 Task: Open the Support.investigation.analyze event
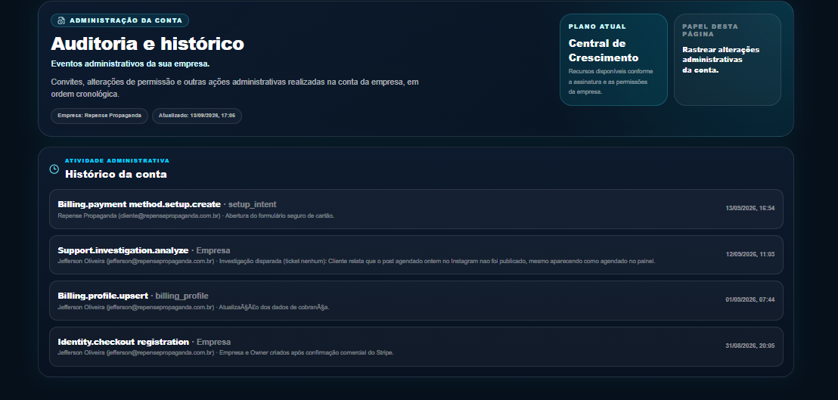(416, 255)
